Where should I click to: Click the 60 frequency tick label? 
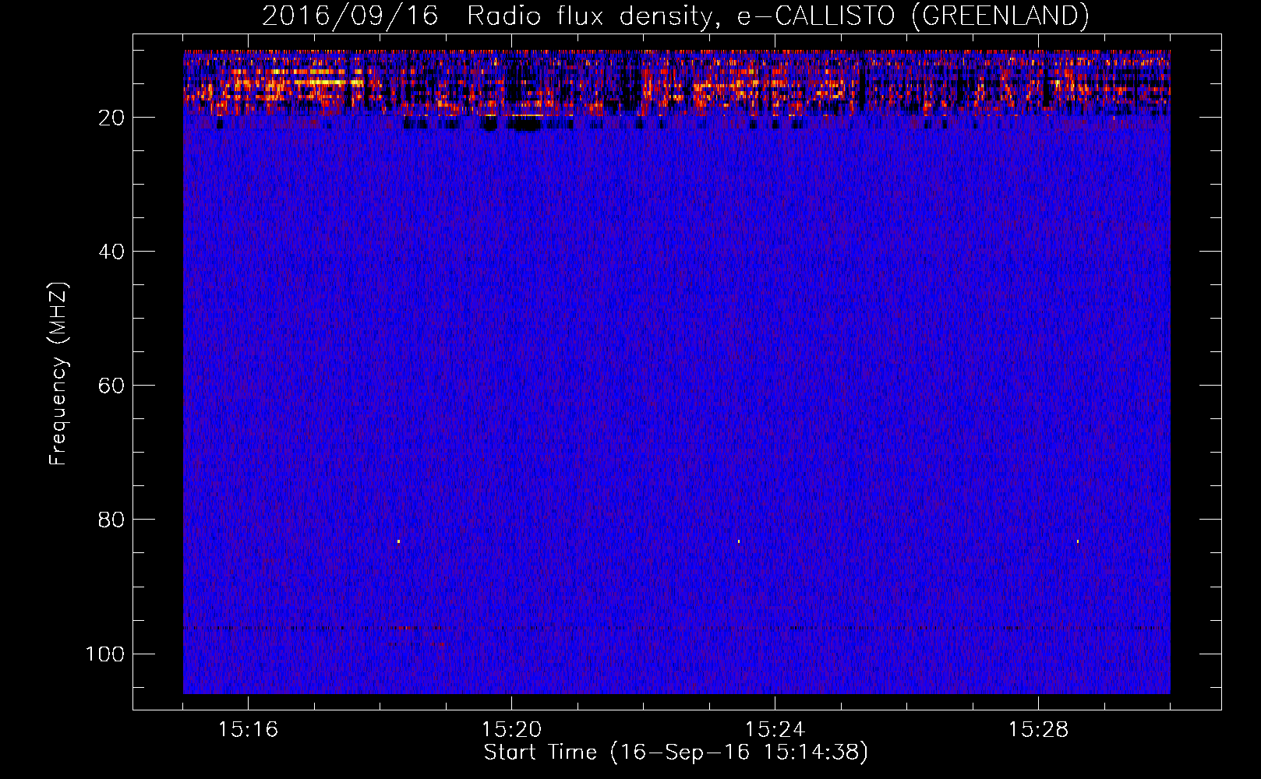pos(111,386)
